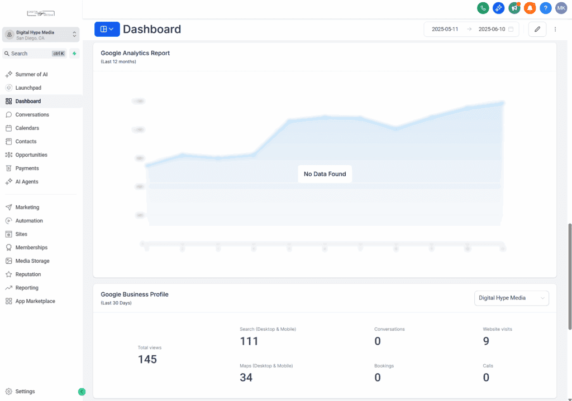This screenshot has width=572, height=401.
Task: Open the megaphone announcements icon
Action: (x=514, y=8)
